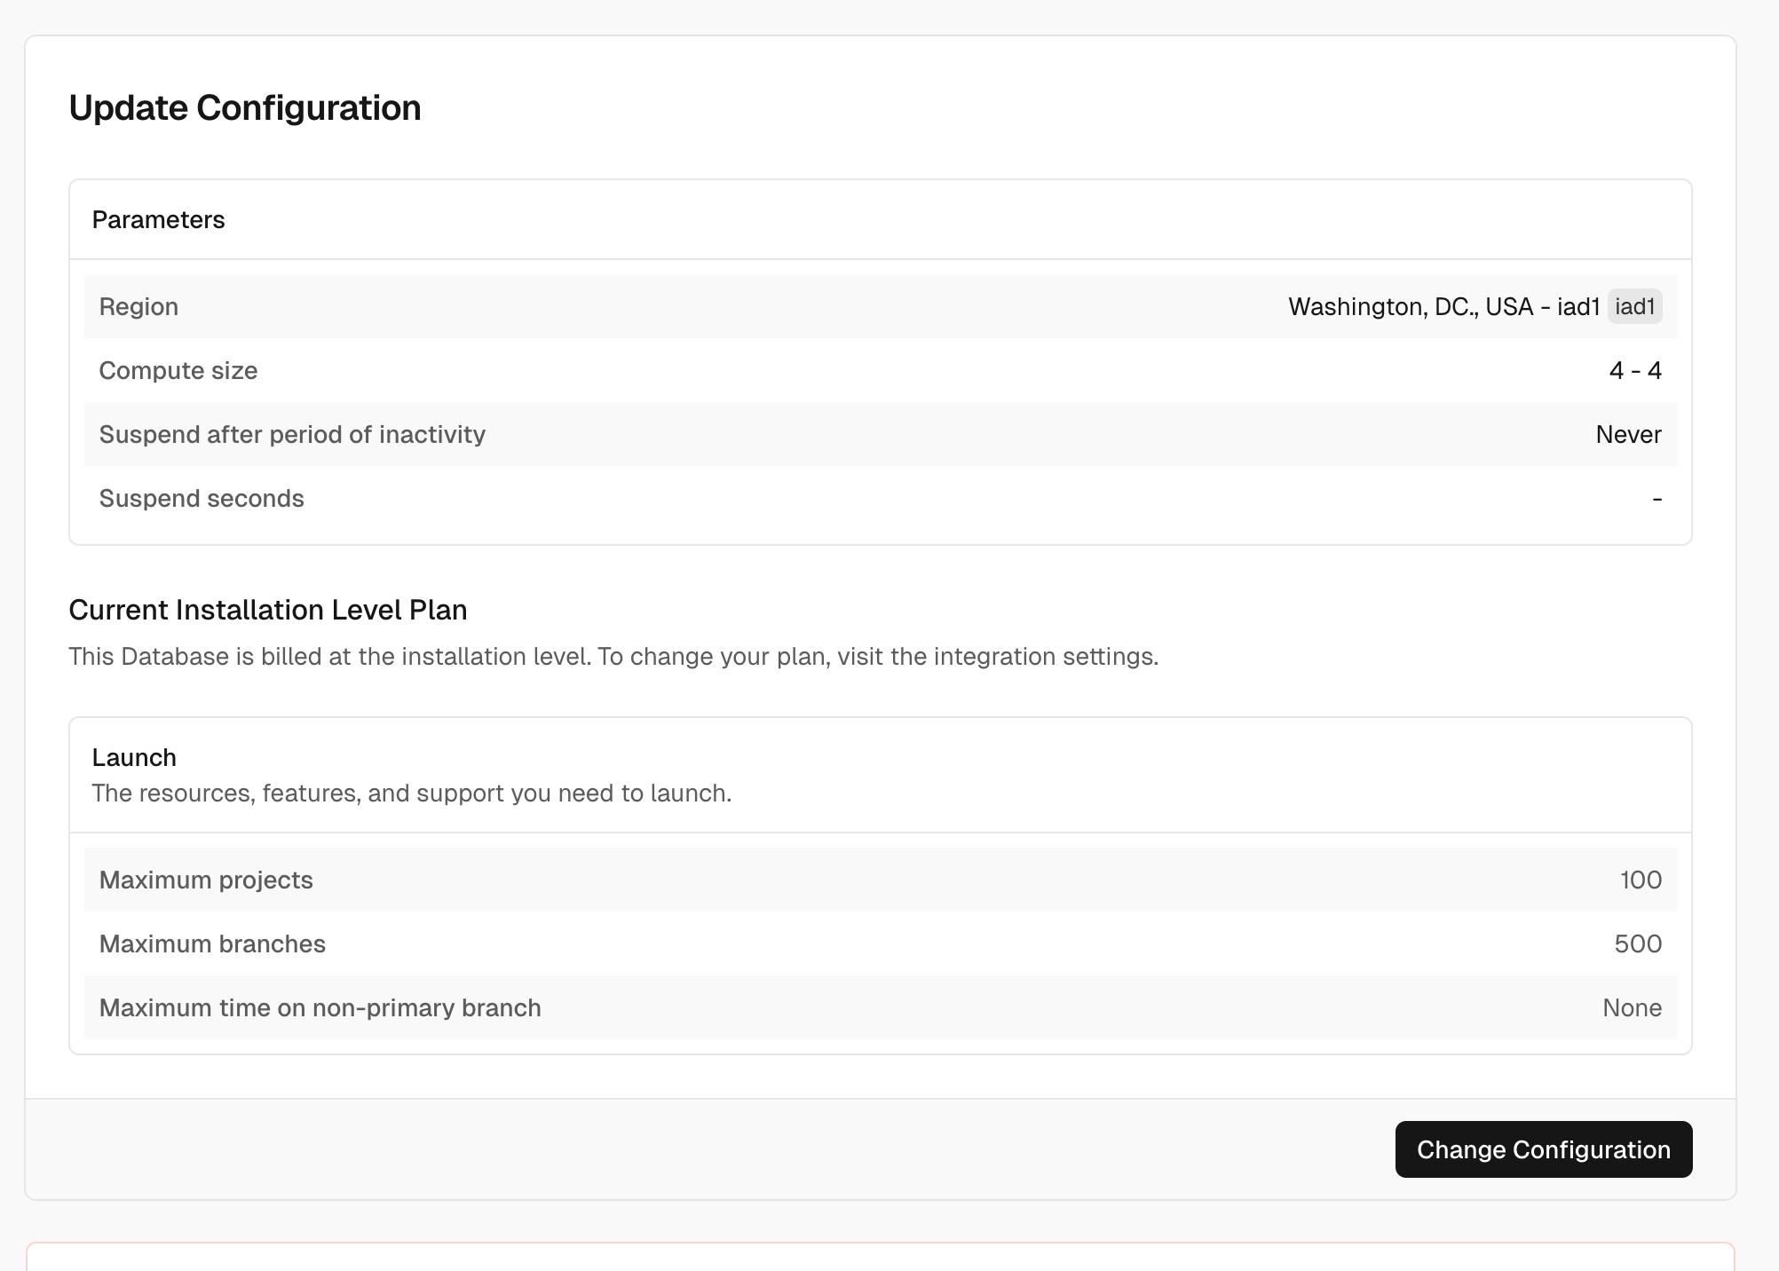
Task: Click the 500 maximum branches value
Action: [1637, 943]
